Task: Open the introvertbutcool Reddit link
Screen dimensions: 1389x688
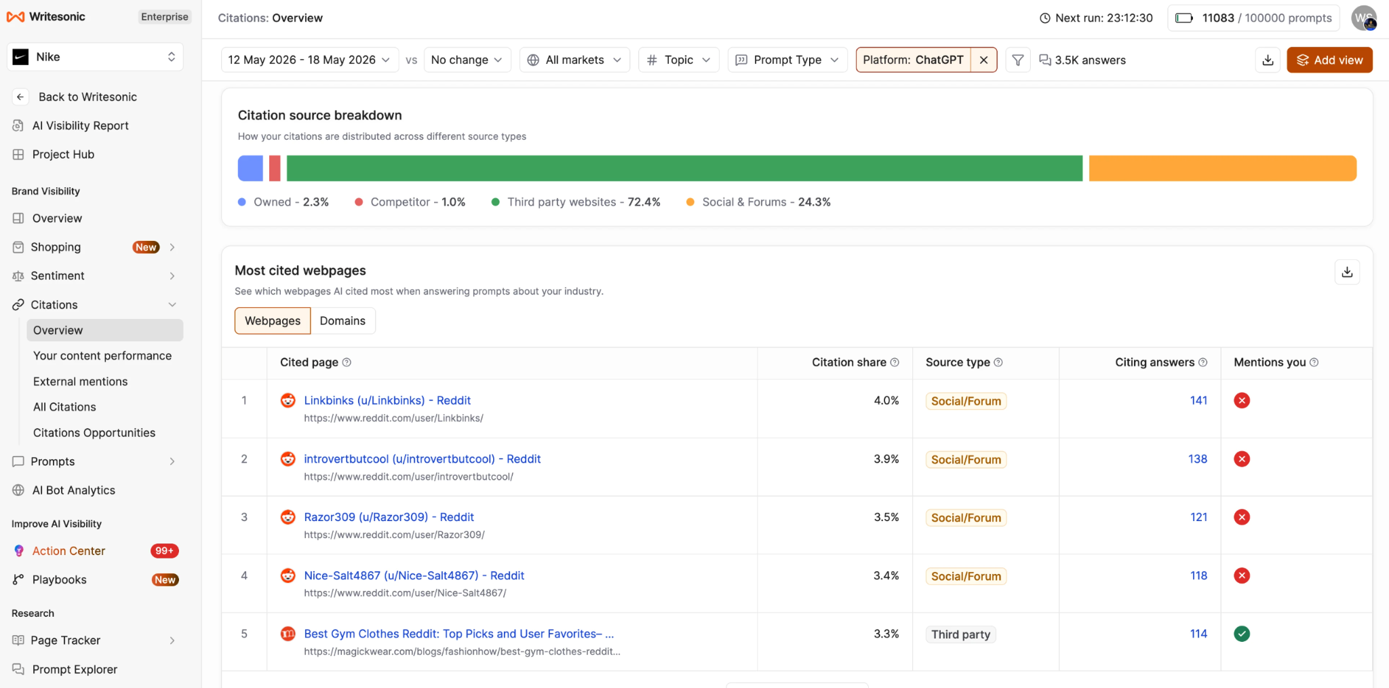Action: [x=423, y=459]
